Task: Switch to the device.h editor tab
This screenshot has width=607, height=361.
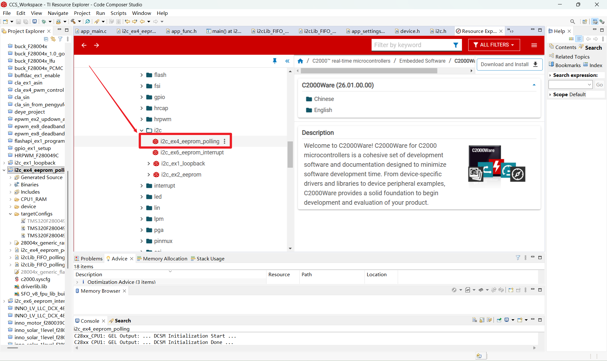Action: (407, 31)
